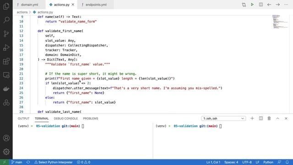Change the file encoding 'UTF-8'
Image resolution: width=293 pixels, height=165 pixels.
(247, 162)
